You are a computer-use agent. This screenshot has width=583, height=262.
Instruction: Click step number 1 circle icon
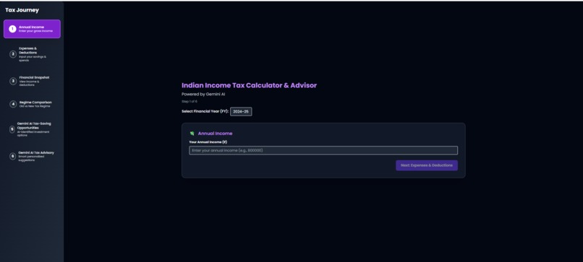[x=12, y=29]
